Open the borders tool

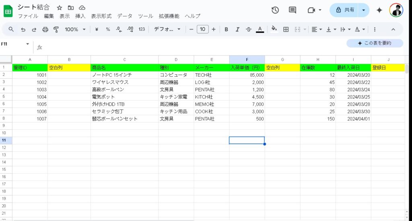coord(286,29)
